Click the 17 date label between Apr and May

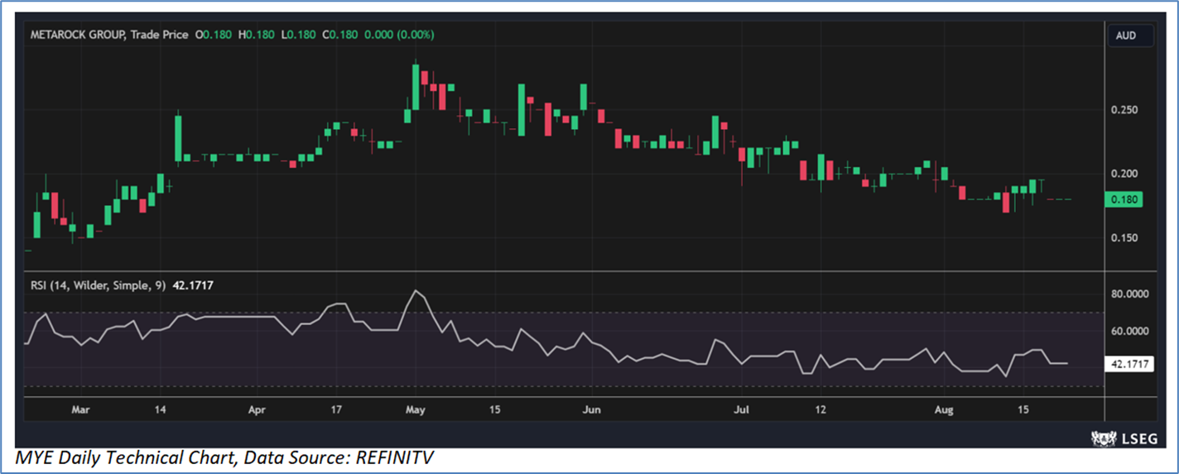click(336, 409)
